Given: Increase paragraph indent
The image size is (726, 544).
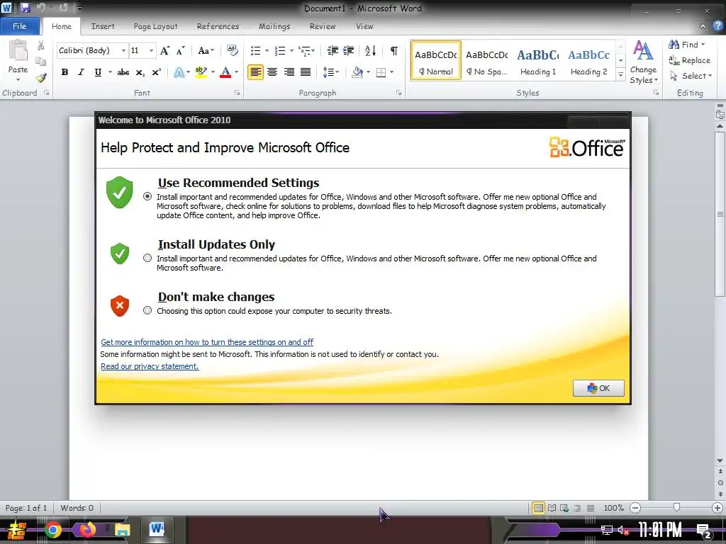Looking at the screenshot, I should click(348, 50).
